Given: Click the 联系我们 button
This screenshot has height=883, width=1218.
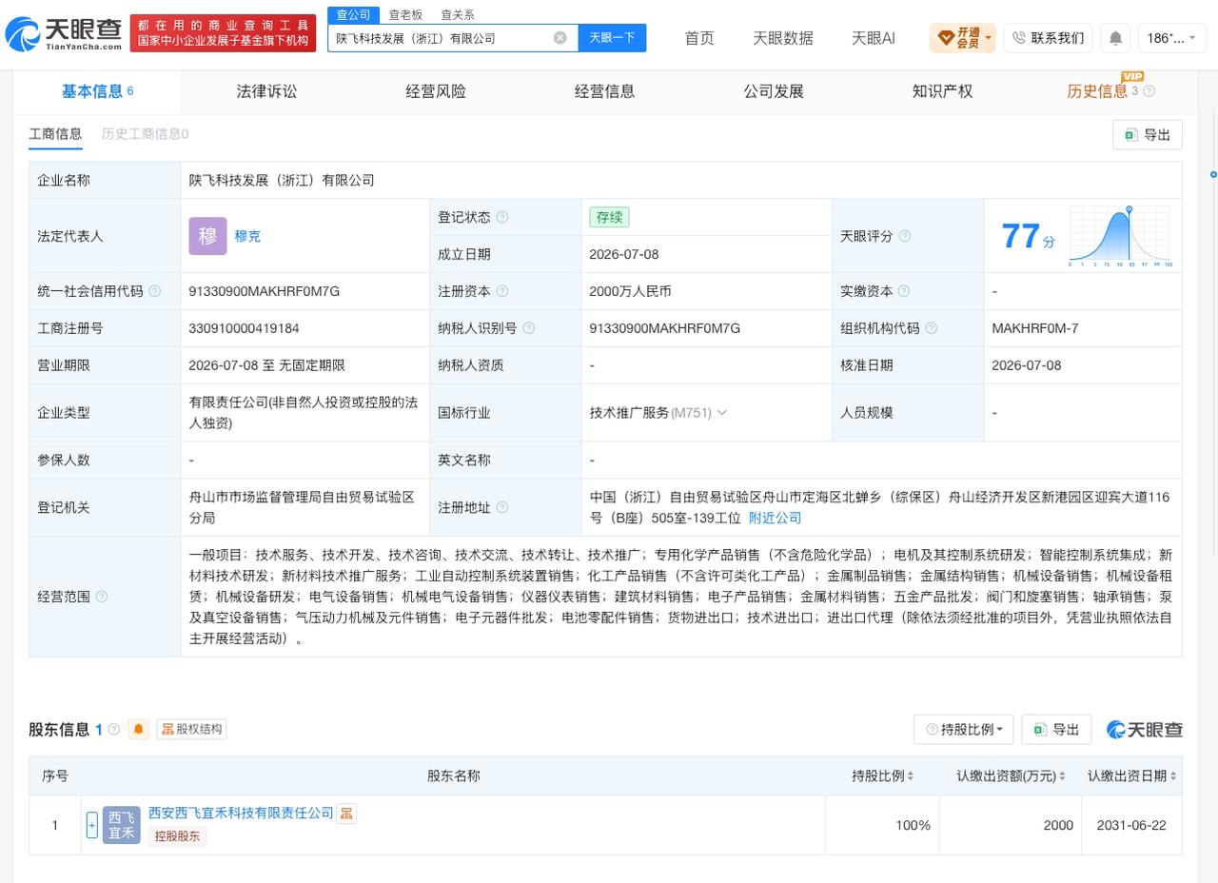Looking at the screenshot, I should click(x=1048, y=38).
